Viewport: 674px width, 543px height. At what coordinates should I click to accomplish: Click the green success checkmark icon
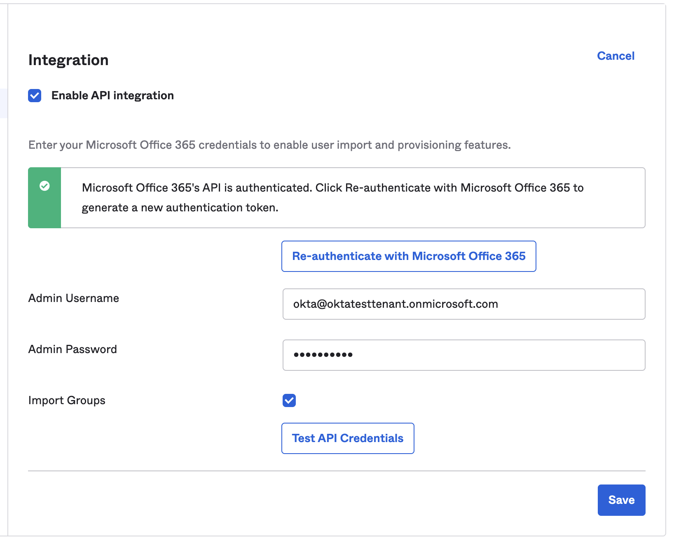point(44,186)
